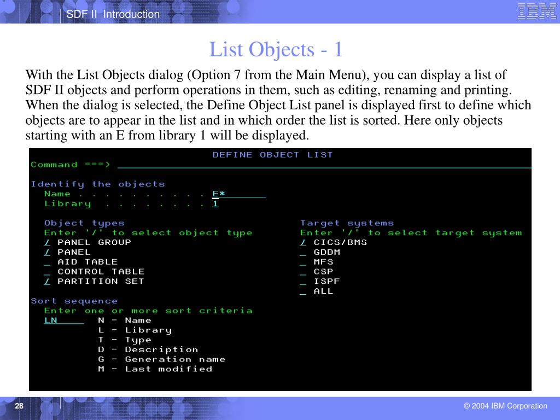Viewport: 560px width, 420px height.
Task: Click the 'List Objects - 1' slide title
Action: [276, 49]
